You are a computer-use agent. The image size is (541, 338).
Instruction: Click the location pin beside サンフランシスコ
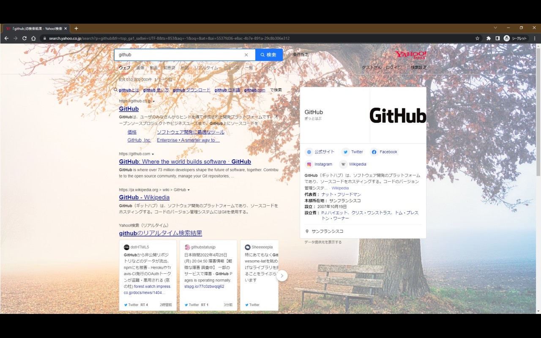click(307, 231)
